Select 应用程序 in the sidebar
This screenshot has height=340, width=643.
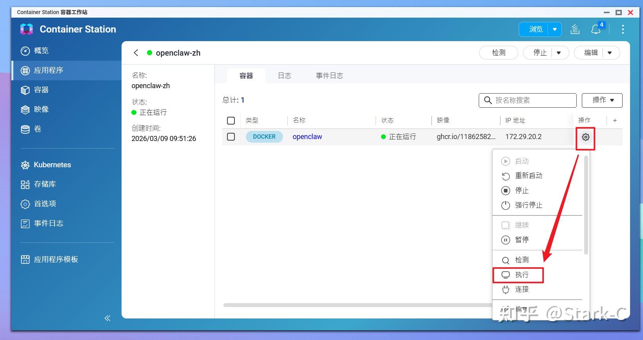pyautogui.click(x=66, y=71)
